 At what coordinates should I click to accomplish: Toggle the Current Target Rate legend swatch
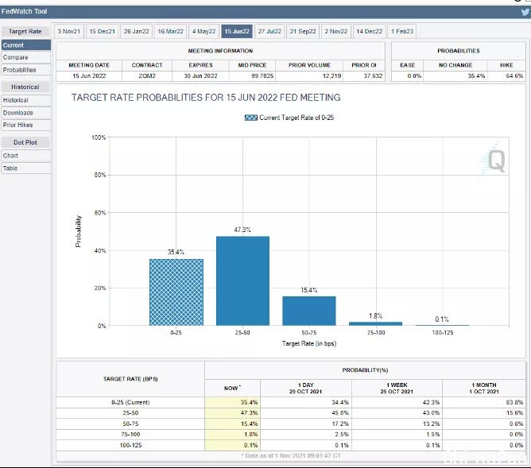point(251,118)
